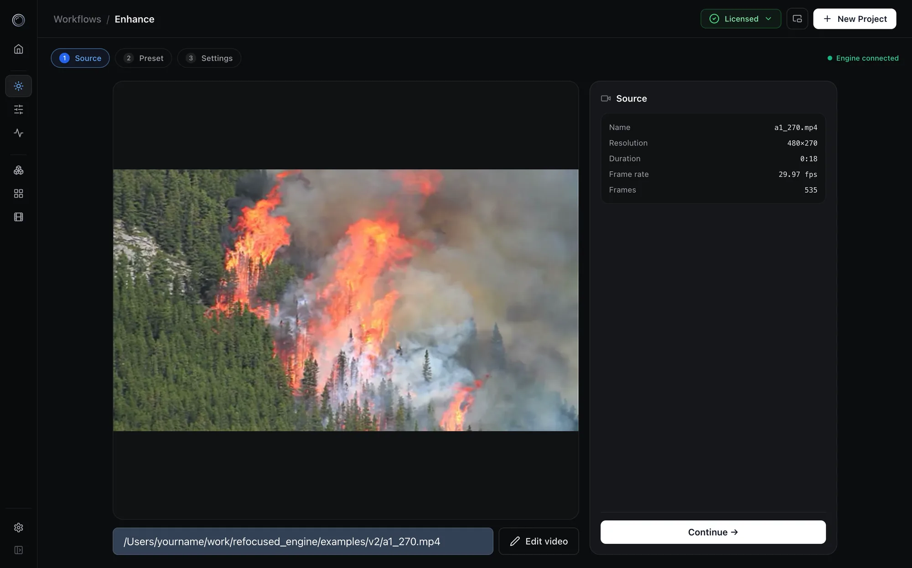Click the Frames label
This screenshot has height=568, width=912.
pyautogui.click(x=622, y=190)
